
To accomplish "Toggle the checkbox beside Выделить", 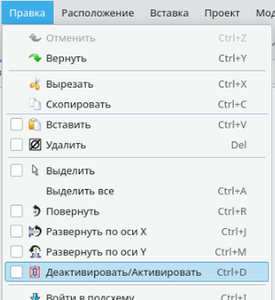I will [16, 170].
